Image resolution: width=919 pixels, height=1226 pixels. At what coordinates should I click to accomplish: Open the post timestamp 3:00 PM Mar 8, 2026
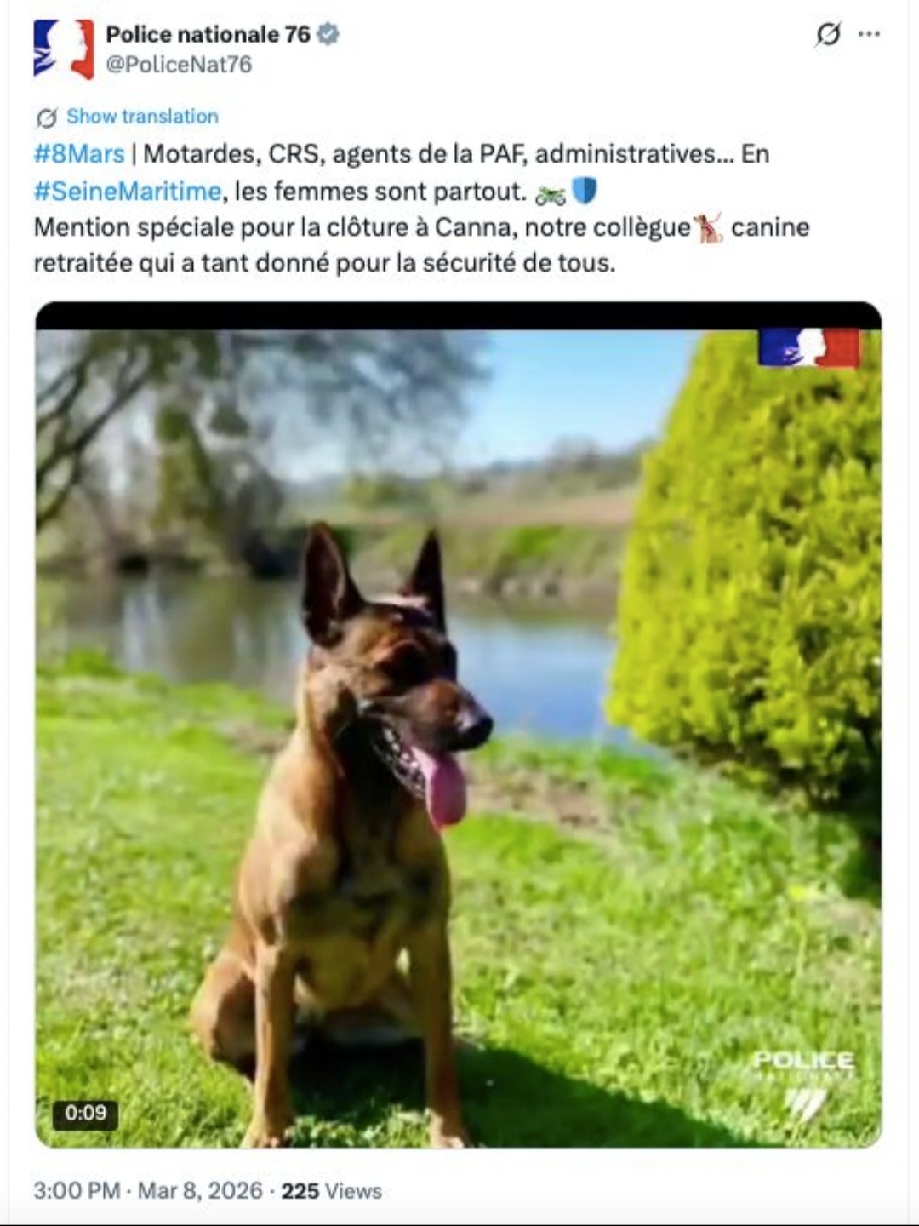[147, 1190]
